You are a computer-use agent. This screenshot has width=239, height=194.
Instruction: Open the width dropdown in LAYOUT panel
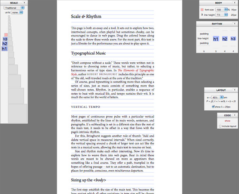tap(217, 97)
